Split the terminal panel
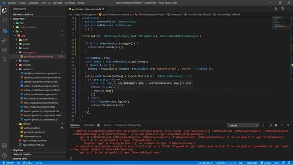This screenshot has height=165, width=293. [270, 125]
